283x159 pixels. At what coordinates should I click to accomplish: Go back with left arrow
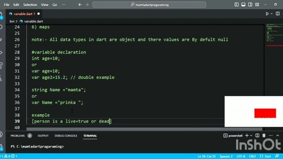coord(80,5)
